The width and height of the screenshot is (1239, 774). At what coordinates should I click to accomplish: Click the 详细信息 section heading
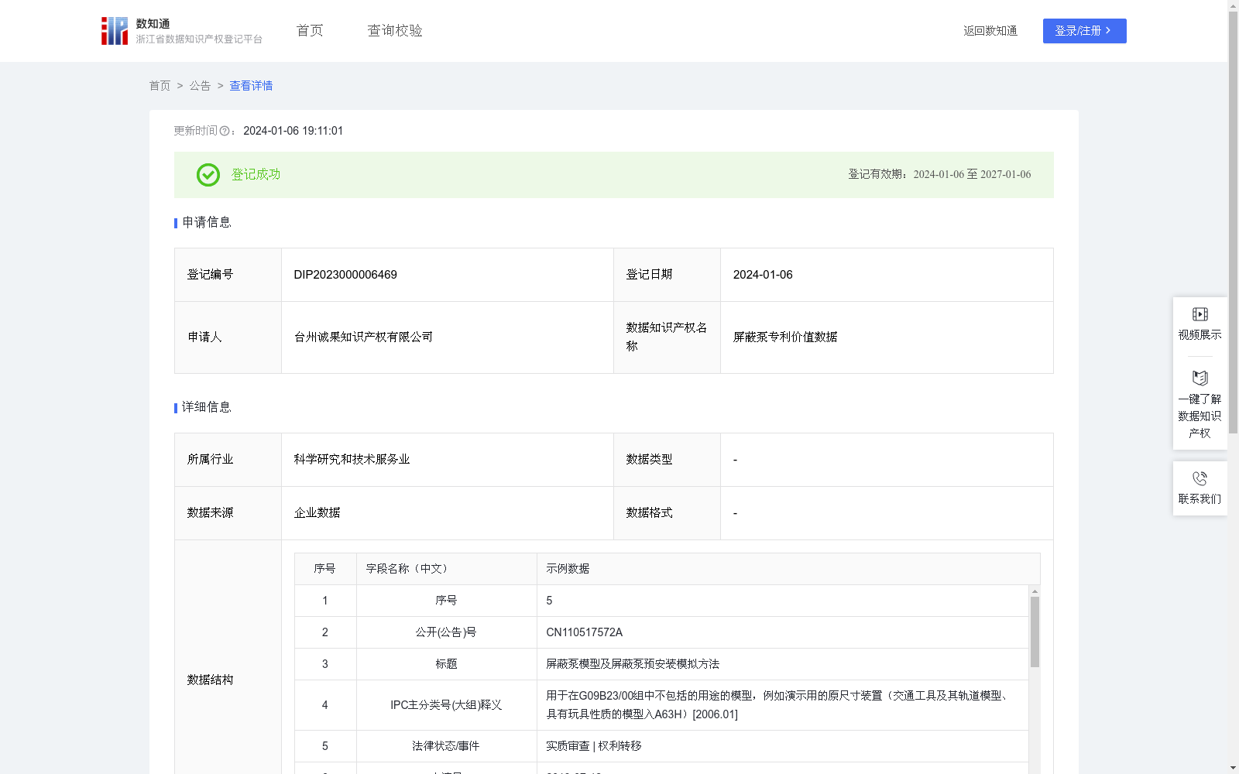click(x=206, y=408)
